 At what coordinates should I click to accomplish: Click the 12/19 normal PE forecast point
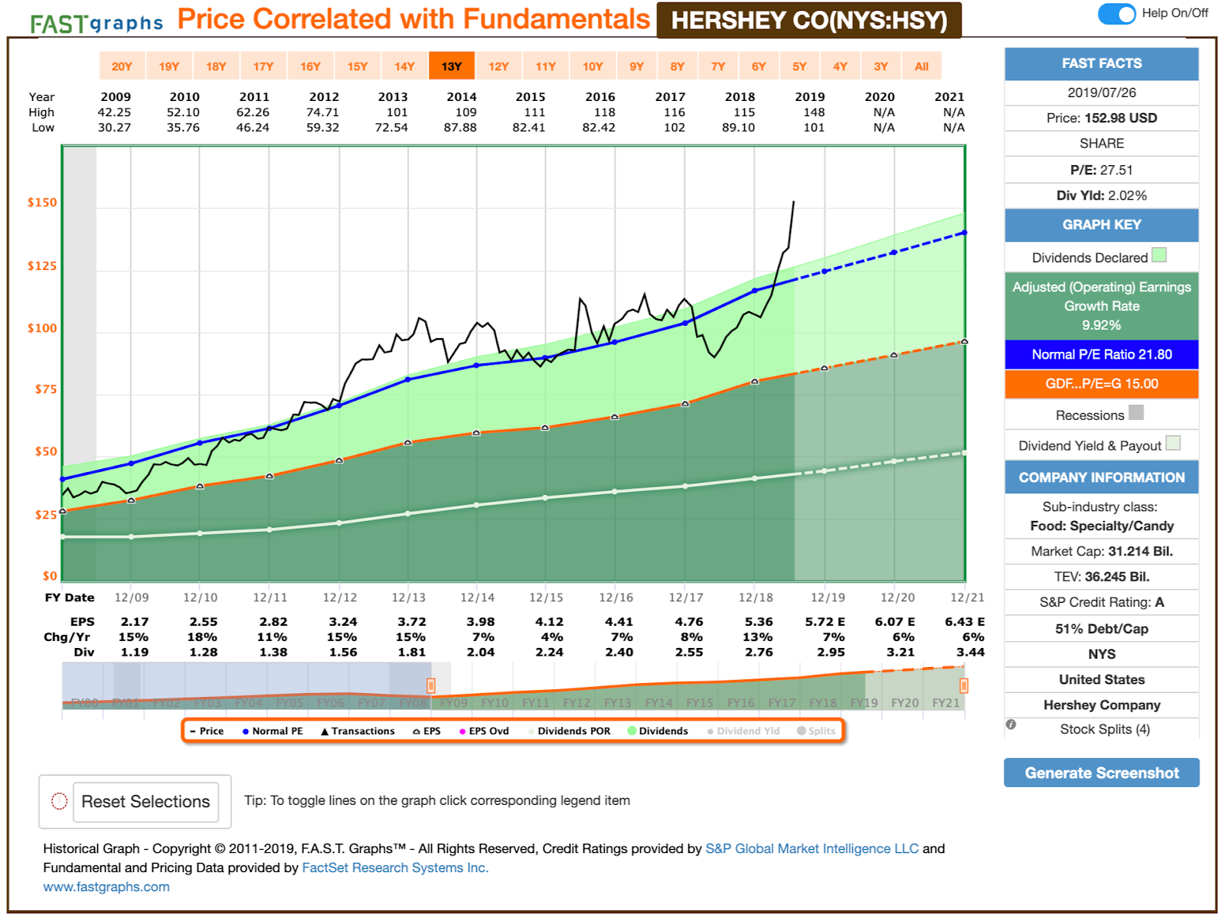click(825, 272)
